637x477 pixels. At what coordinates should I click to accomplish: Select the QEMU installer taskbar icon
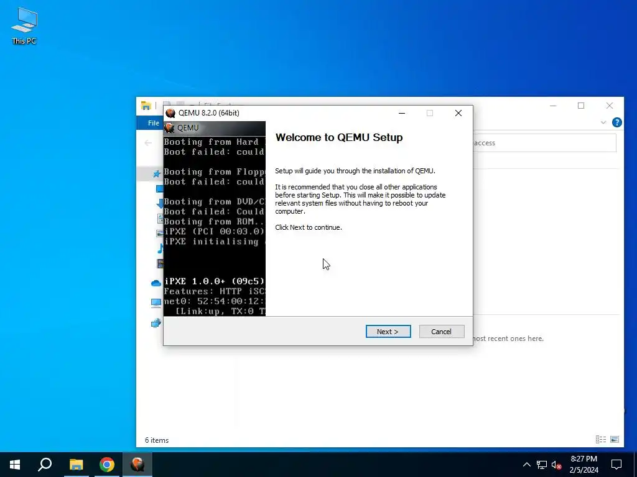(137, 465)
